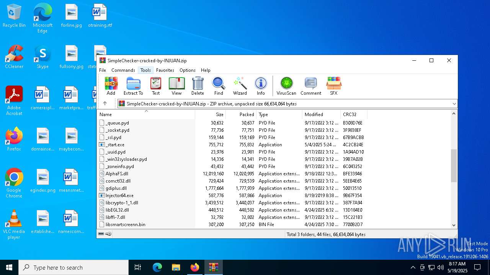The width and height of the screenshot is (490, 275).
Task: Select the CCleaner desktop icon
Action: [x=14, y=57]
